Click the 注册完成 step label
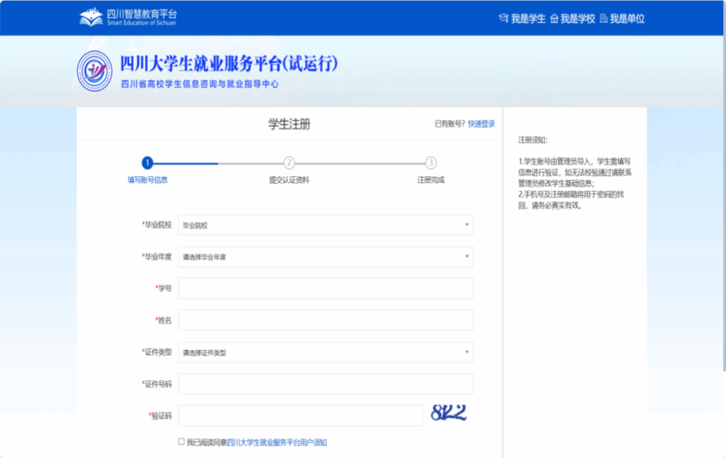 431,180
